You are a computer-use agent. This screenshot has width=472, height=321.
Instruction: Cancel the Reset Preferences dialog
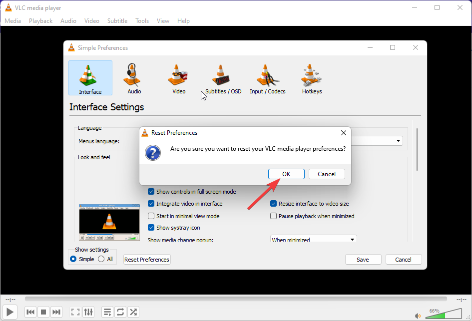(x=327, y=174)
